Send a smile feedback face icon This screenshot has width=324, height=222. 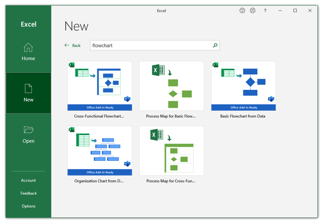[242, 11]
